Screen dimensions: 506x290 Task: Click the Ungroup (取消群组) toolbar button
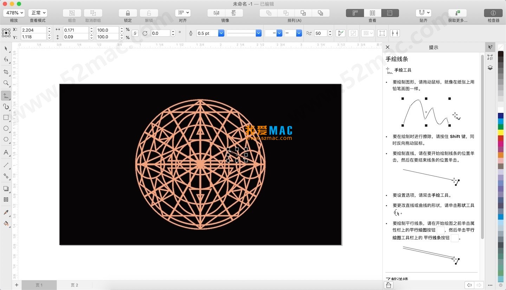[x=93, y=13]
